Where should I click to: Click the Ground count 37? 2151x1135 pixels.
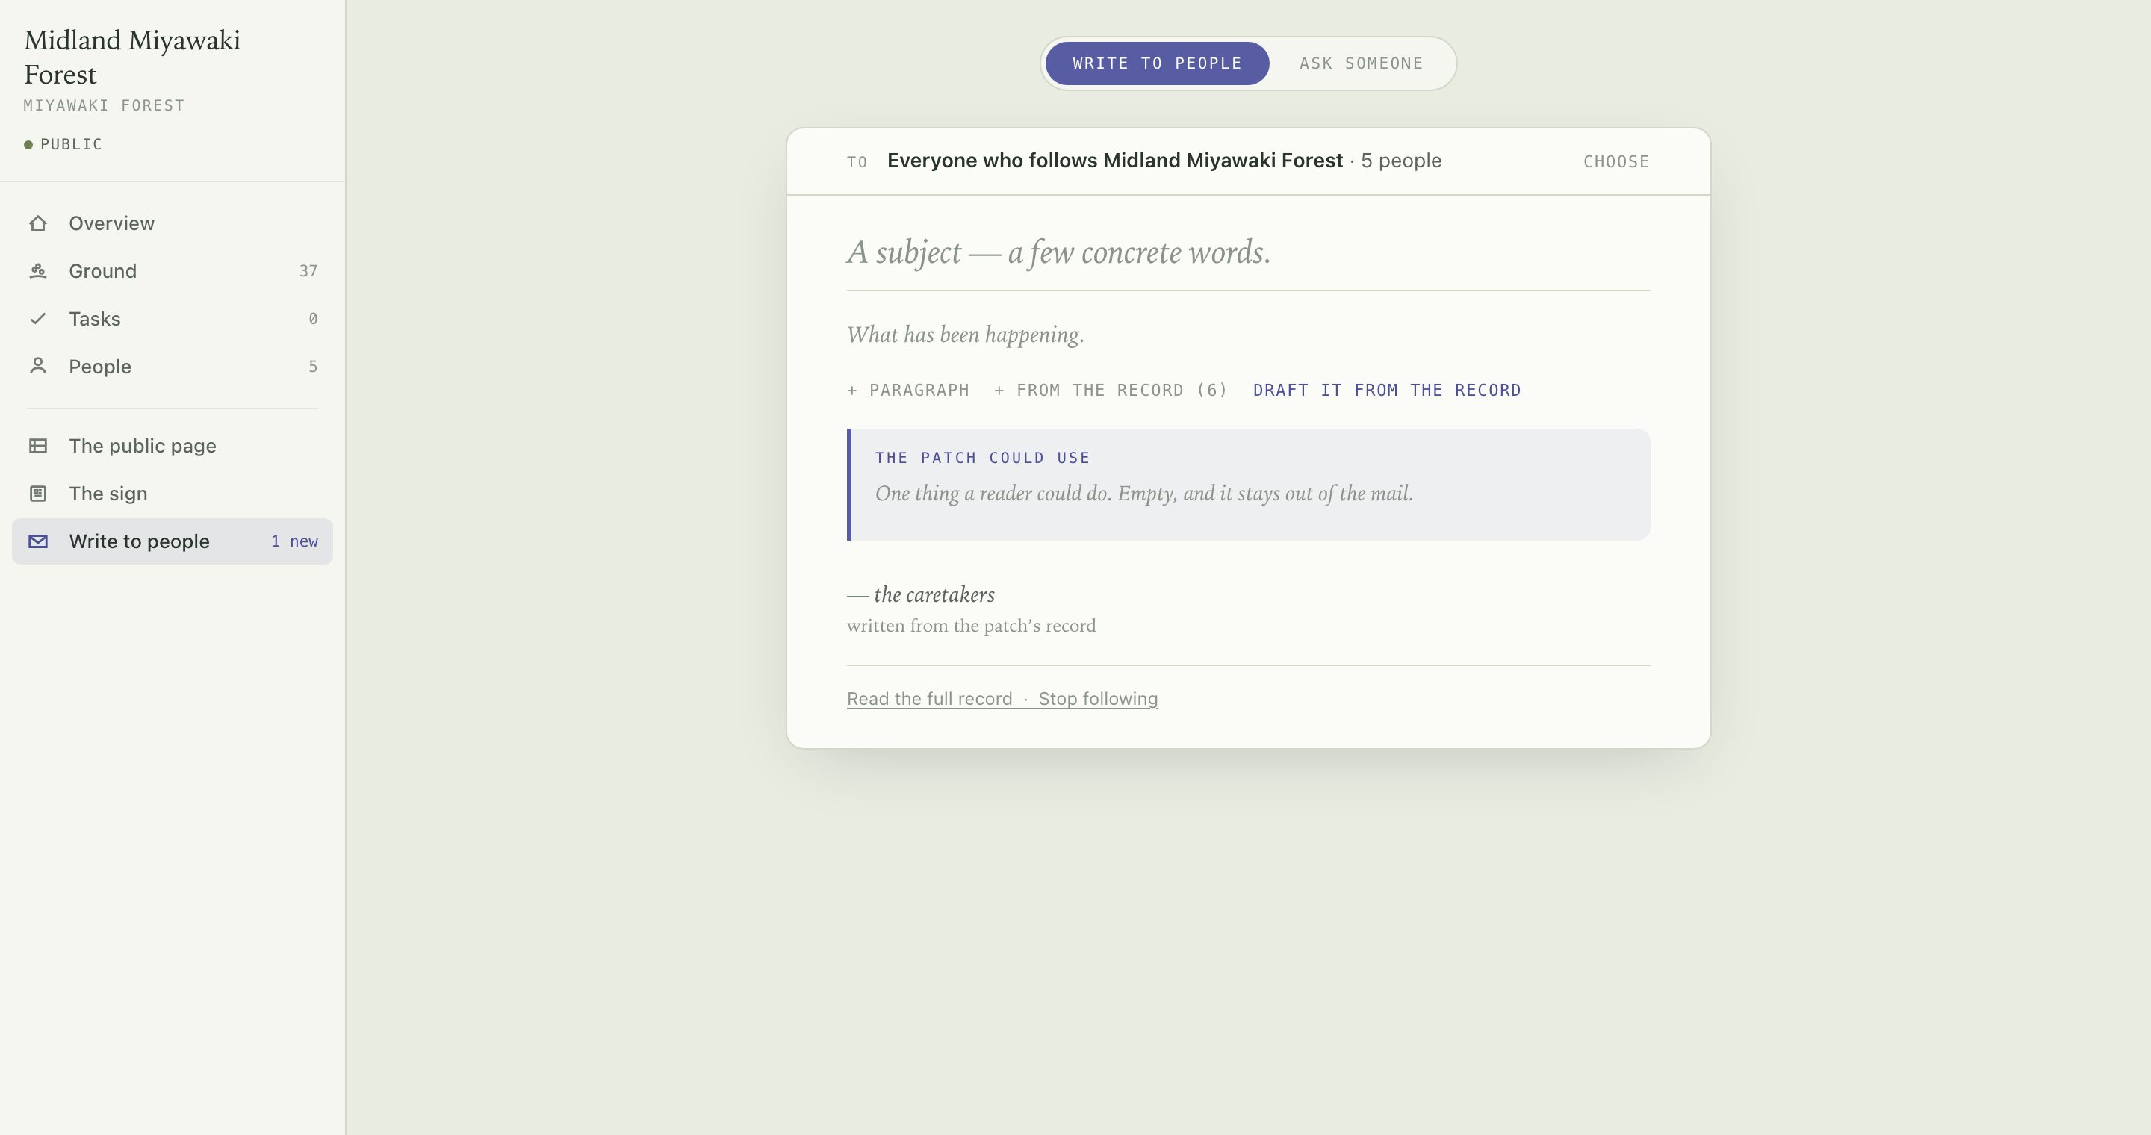point(308,270)
